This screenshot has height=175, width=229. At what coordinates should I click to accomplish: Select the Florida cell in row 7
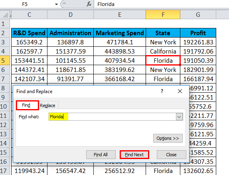click(163, 79)
